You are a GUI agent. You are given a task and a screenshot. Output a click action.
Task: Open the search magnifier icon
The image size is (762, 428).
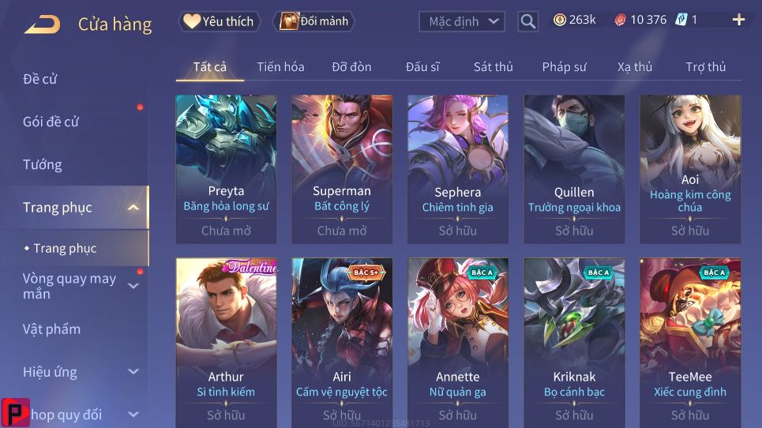click(527, 21)
